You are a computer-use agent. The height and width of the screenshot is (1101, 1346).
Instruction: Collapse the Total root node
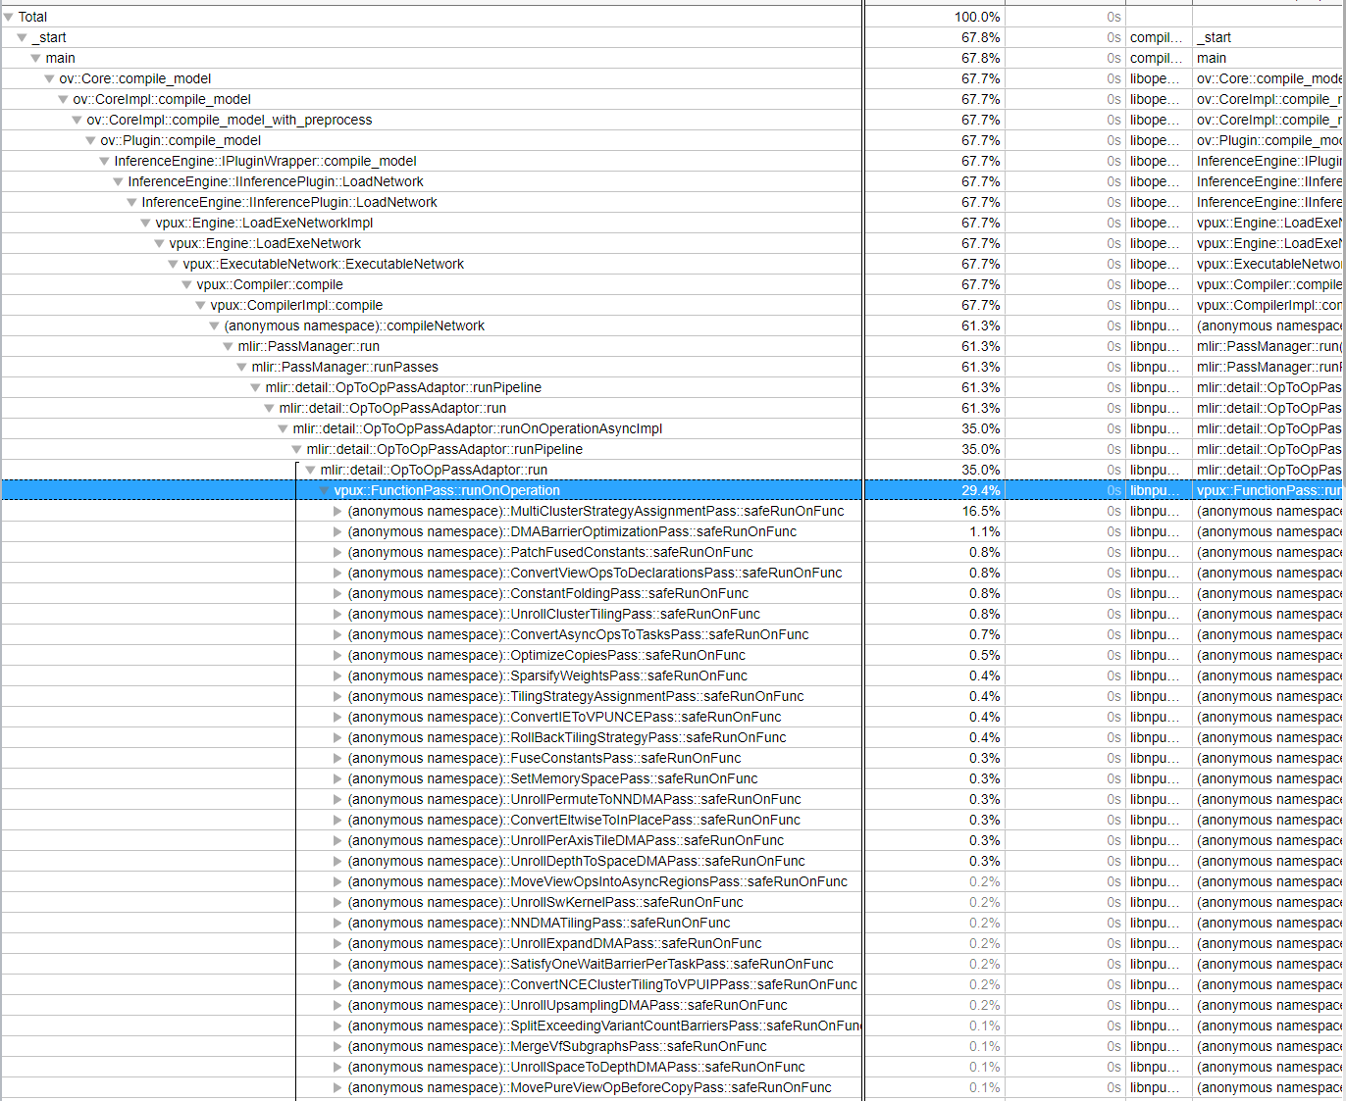point(9,17)
